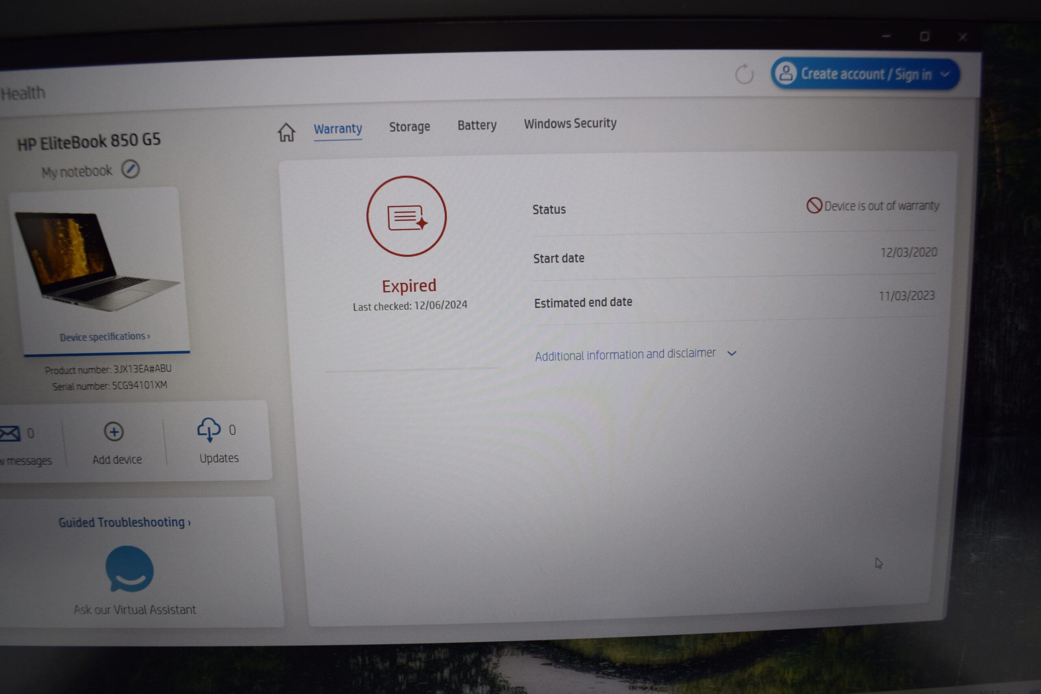Click estimated end date value 11/03/2023
This screenshot has width=1041, height=694.
906,296
